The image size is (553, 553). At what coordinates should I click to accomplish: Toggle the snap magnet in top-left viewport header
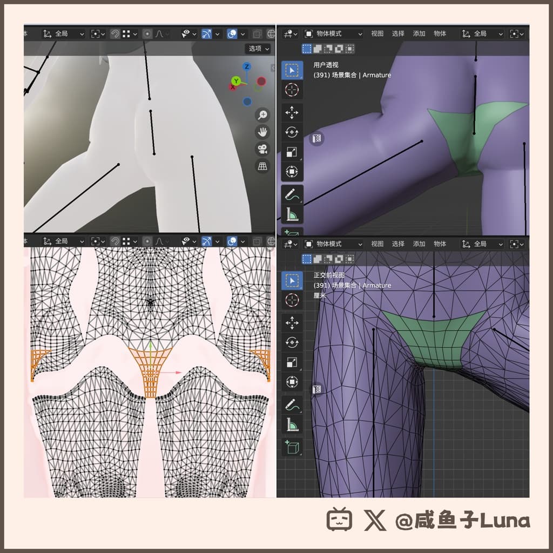[x=115, y=33]
